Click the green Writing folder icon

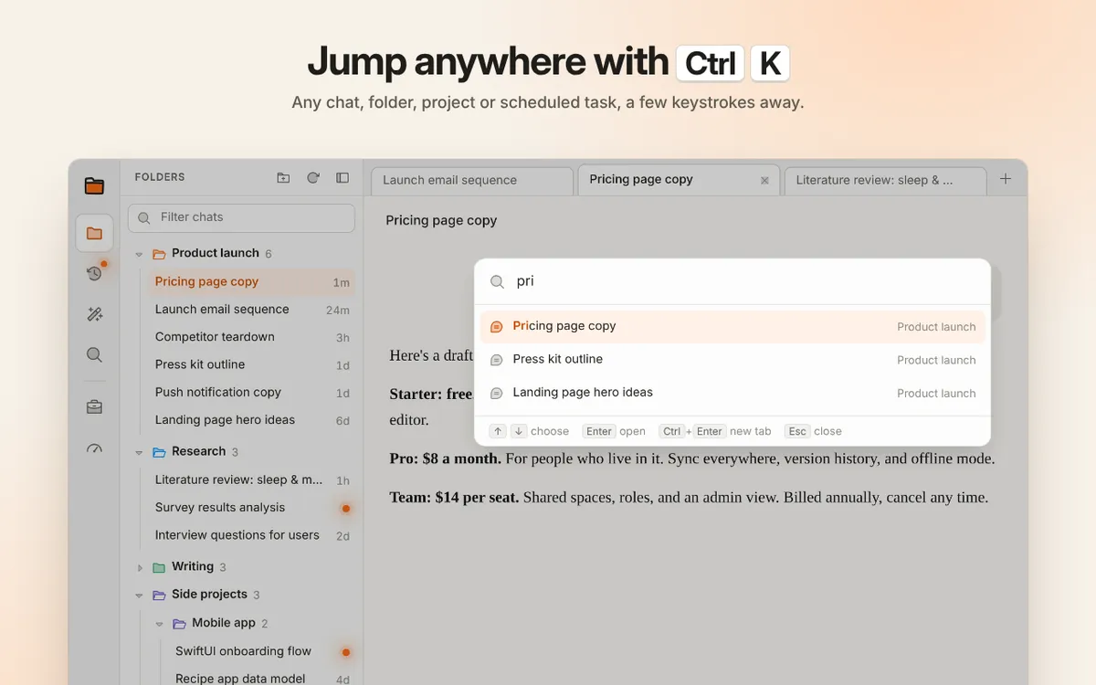tap(159, 567)
